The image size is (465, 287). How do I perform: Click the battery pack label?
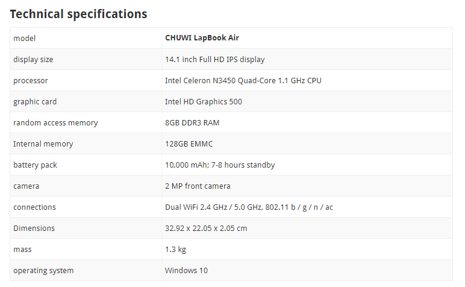[x=35, y=165]
